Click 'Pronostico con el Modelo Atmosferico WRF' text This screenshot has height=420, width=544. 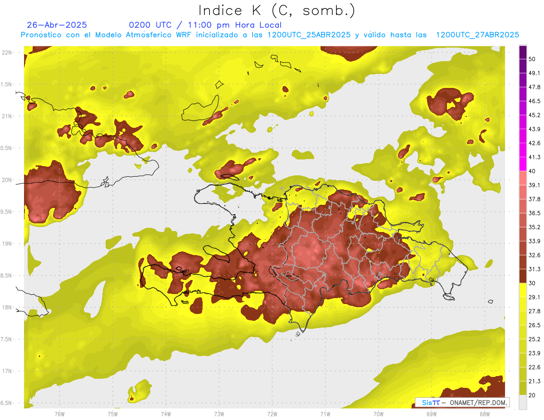point(107,35)
